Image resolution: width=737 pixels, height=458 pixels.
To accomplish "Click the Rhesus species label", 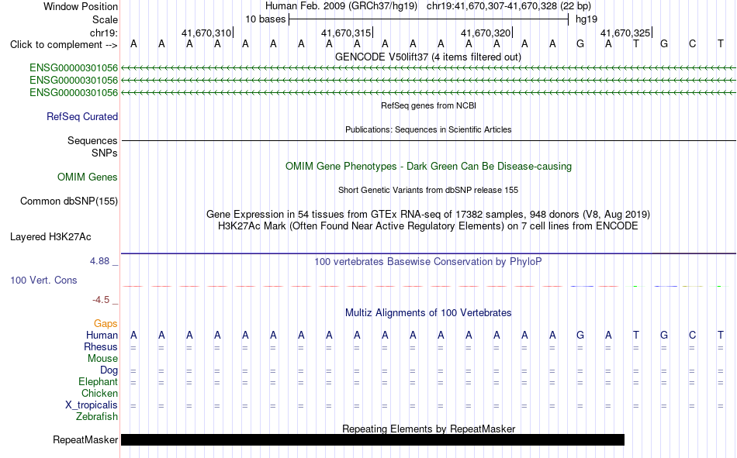I will (101, 346).
